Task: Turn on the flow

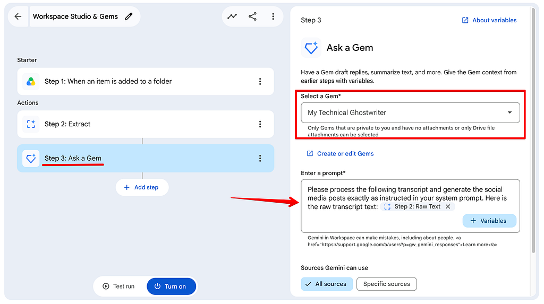Action: pyautogui.click(x=171, y=286)
